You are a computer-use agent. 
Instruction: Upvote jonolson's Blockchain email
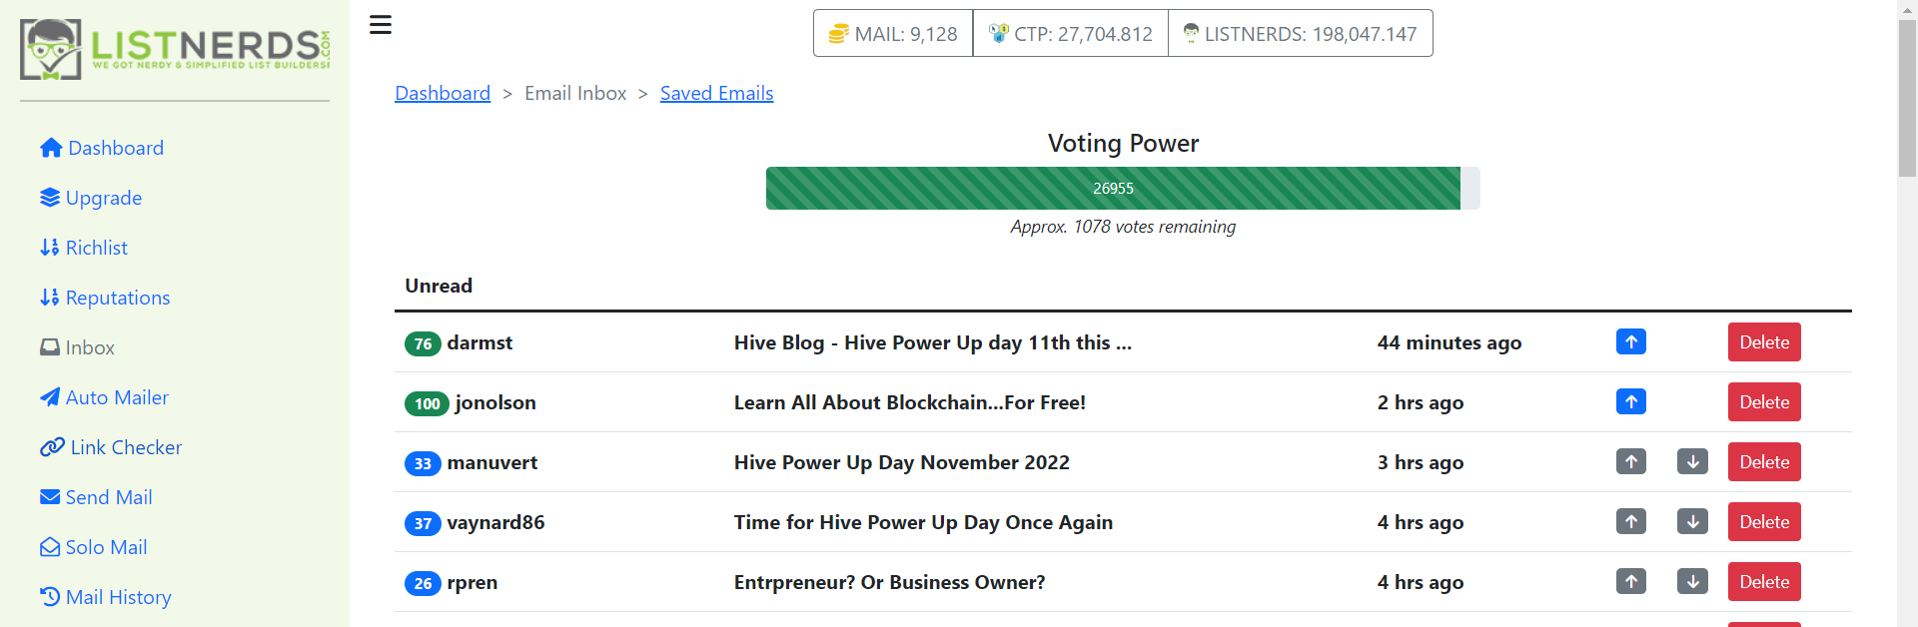click(1630, 402)
